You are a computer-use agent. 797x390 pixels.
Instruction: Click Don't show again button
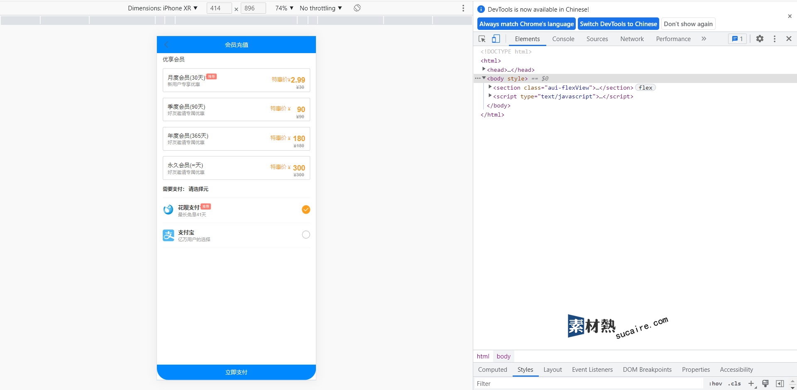point(688,24)
